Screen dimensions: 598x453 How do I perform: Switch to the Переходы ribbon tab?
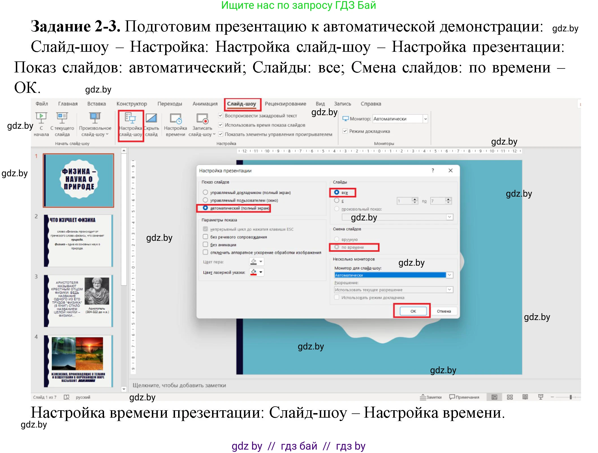click(170, 104)
